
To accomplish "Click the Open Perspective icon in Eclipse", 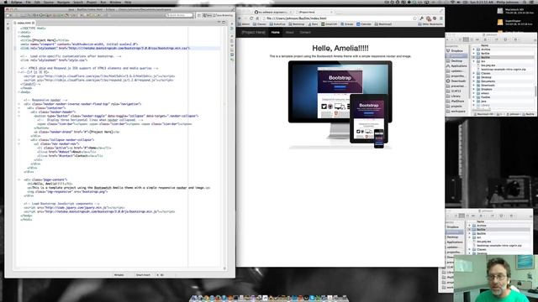I will [199, 15].
